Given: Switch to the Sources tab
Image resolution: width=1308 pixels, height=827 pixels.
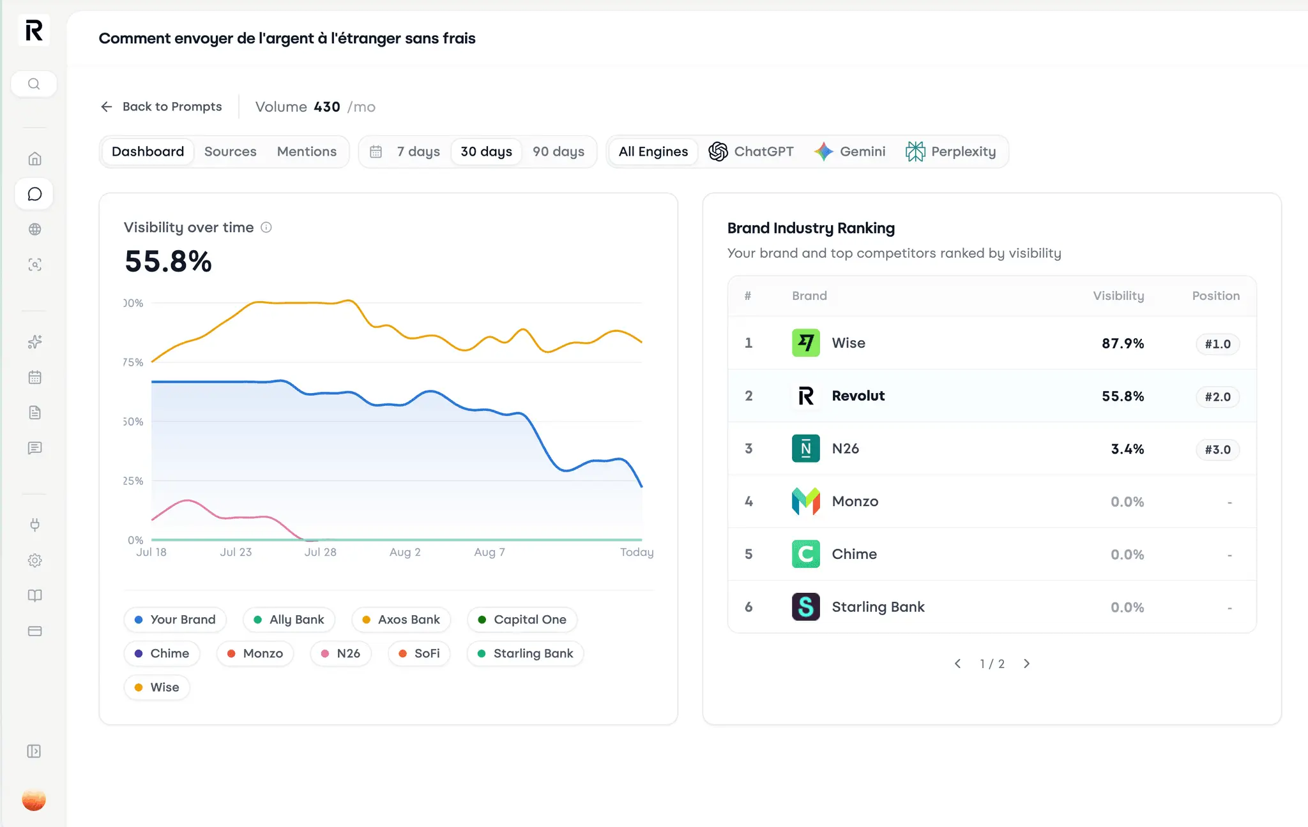Looking at the screenshot, I should [x=230, y=152].
